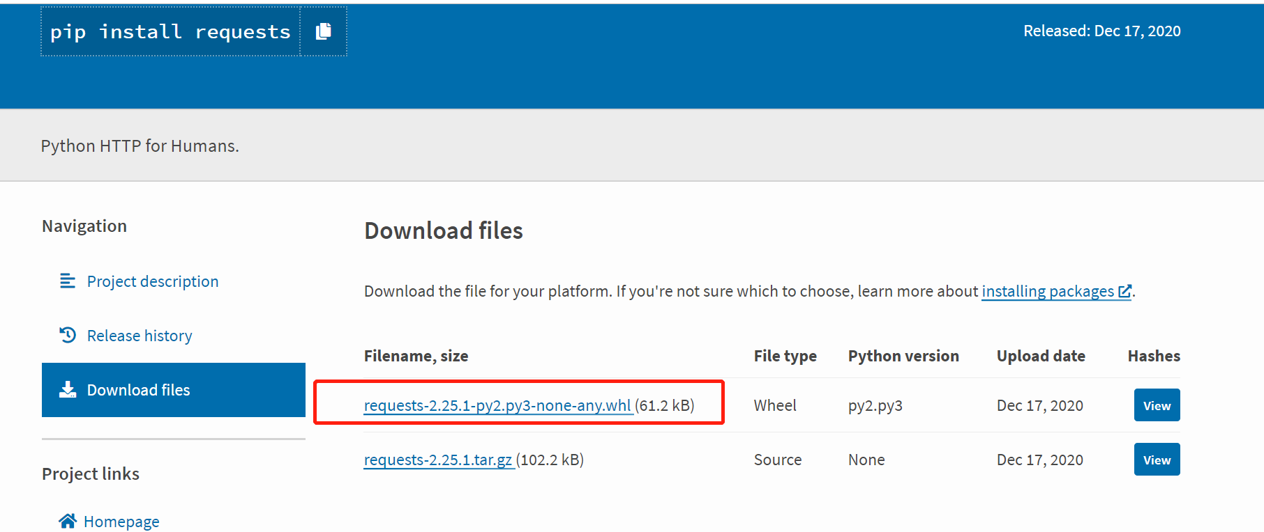This screenshot has width=1264, height=532.
Task: Click the Upload date column header
Action: click(1041, 356)
